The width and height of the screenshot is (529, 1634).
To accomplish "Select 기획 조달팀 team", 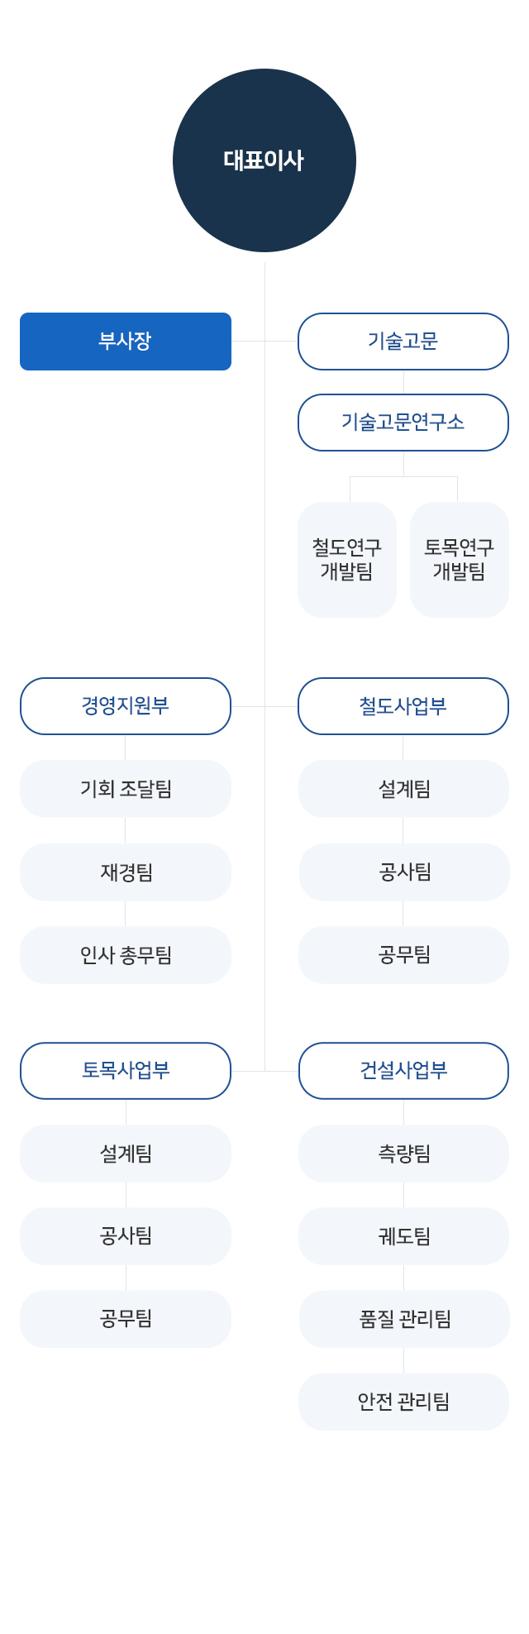I will point(126,789).
